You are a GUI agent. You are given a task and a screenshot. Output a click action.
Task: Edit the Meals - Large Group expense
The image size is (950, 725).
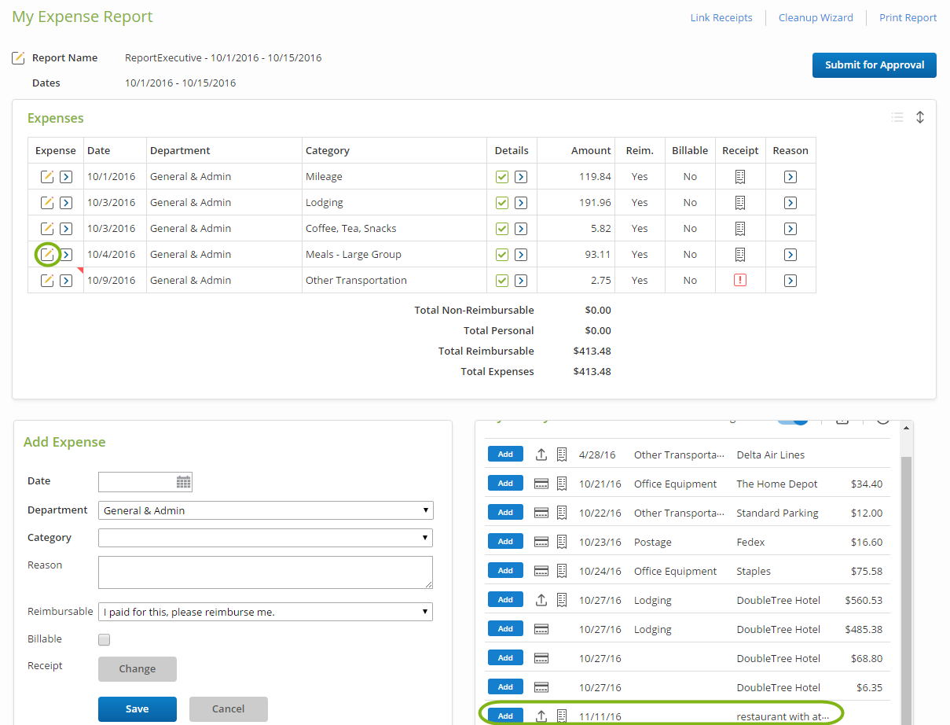(47, 254)
